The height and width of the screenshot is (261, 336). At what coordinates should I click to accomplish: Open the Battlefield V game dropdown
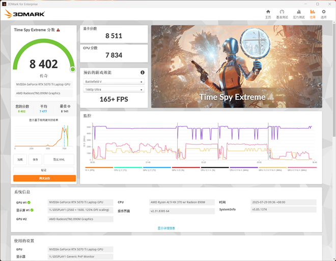coord(114,82)
